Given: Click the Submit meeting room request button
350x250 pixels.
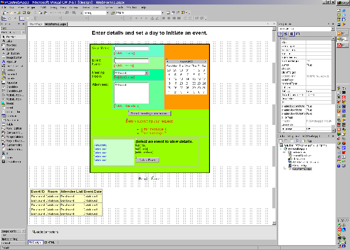Looking at the screenshot, I should coord(149,113).
